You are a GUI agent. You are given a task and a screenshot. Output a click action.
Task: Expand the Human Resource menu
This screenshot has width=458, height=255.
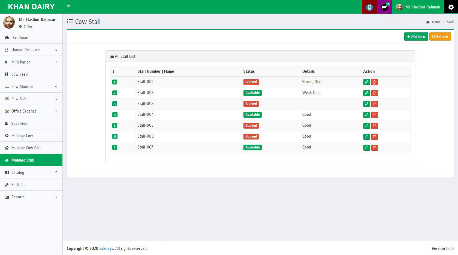31,50
